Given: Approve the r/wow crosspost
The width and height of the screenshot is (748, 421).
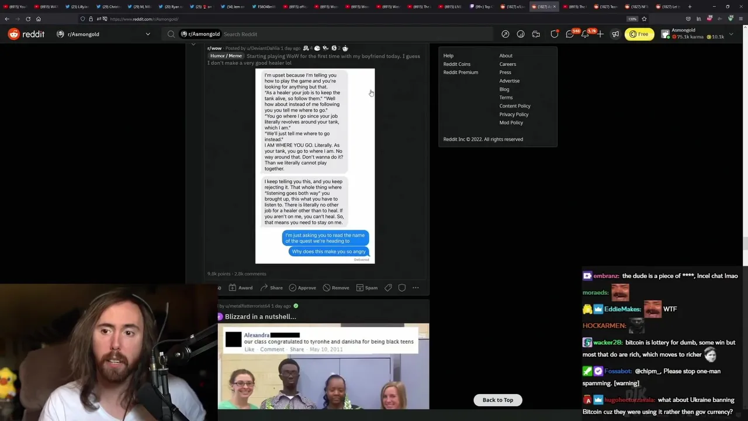Looking at the screenshot, I should [302, 288].
